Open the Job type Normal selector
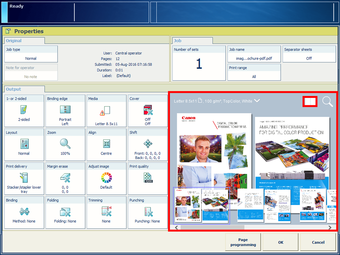The width and height of the screenshot is (340, 255). pos(31,54)
